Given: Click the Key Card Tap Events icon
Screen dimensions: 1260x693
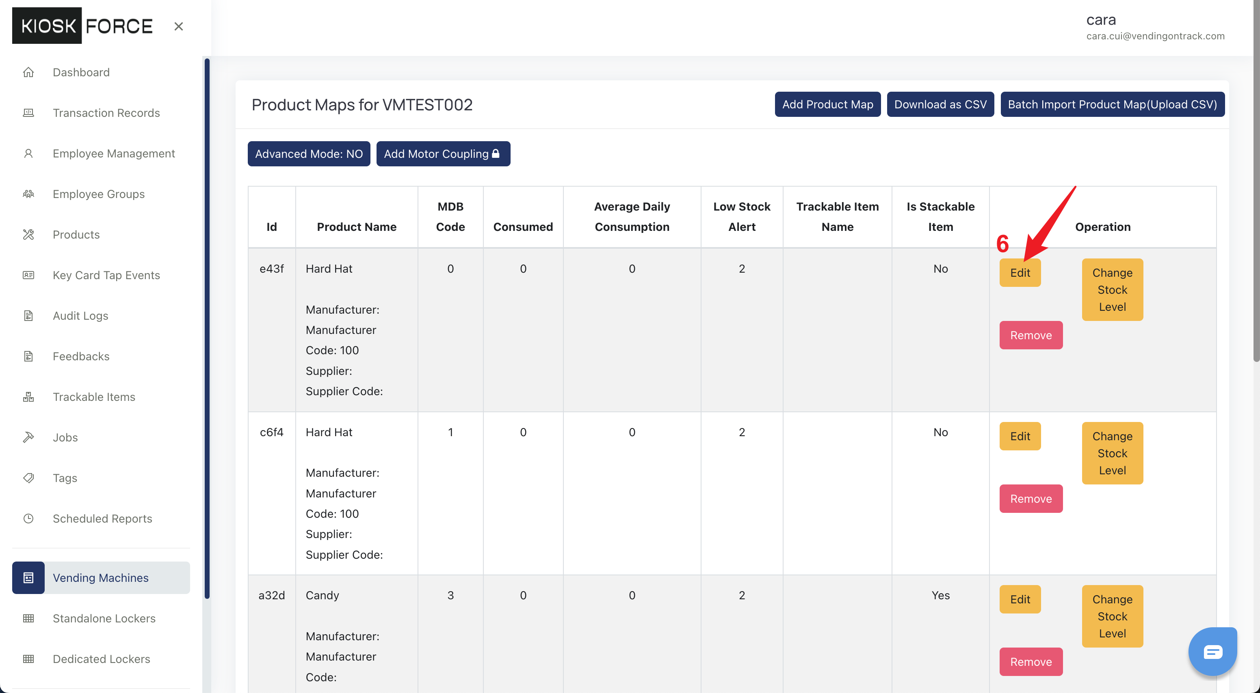Looking at the screenshot, I should click(28, 275).
